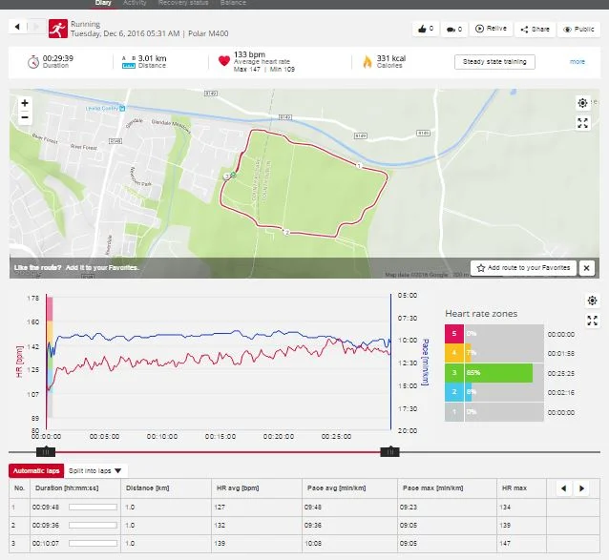Dismiss the favorites banner on map
The height and width of the screenshot is (560, 609).
tap(587, 268)
